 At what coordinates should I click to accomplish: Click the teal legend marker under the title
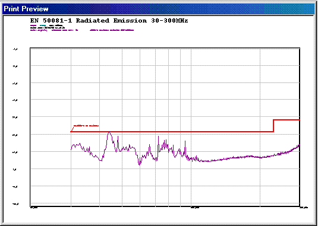(x=43, y=26)
